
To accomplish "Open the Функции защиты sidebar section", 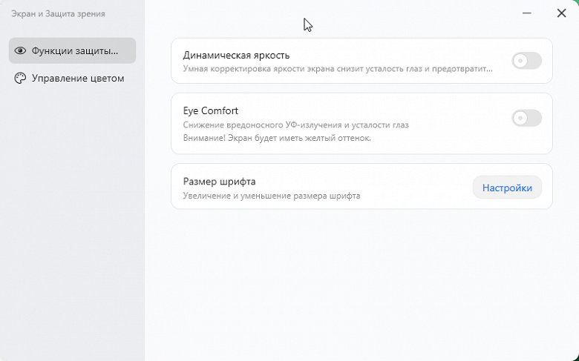I will coord(73,51).
